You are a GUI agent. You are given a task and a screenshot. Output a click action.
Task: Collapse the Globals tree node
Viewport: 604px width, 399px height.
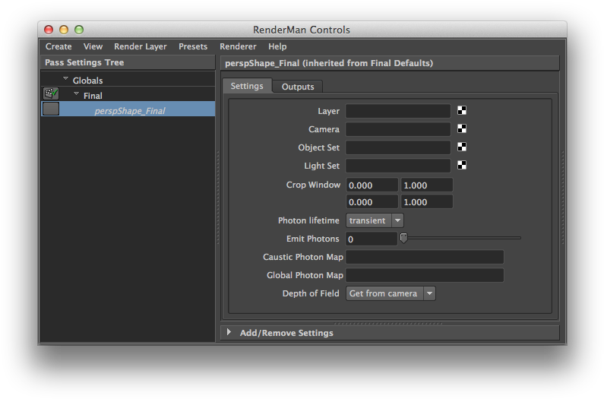[x=65, y=78]
